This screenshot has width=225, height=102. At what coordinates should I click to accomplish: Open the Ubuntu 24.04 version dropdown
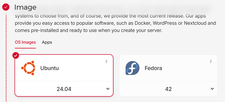tap(64, 89)
